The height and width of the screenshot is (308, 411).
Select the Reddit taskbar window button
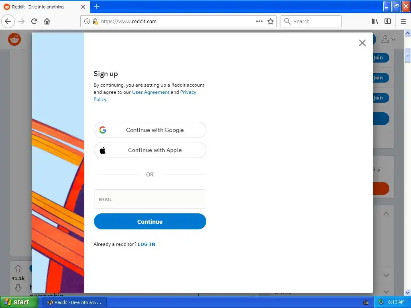click(x=75, y=302)
